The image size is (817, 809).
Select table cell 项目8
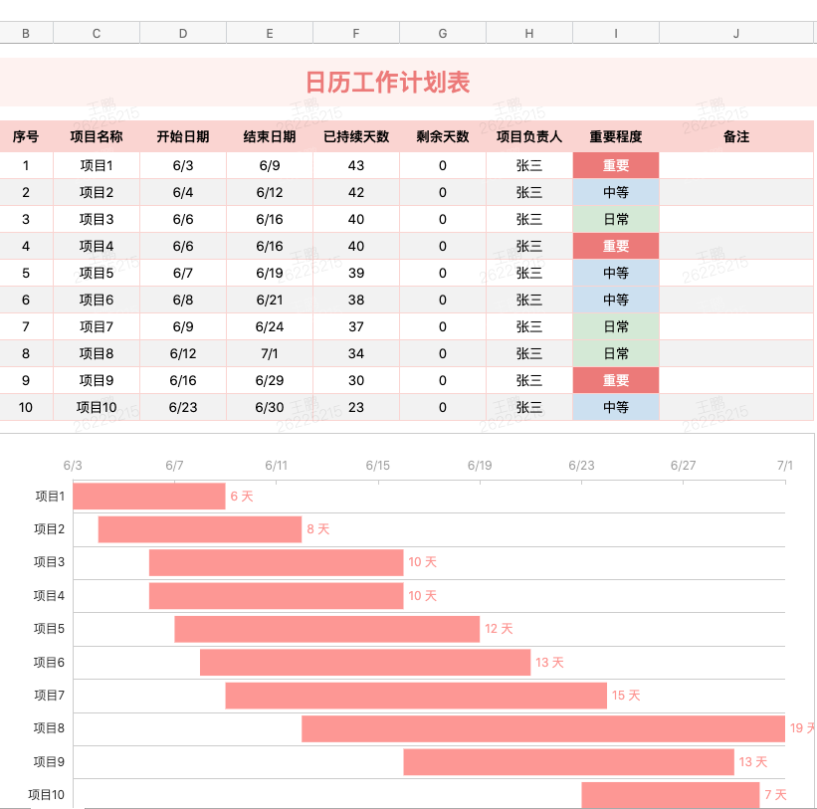[x=97, y=353]
